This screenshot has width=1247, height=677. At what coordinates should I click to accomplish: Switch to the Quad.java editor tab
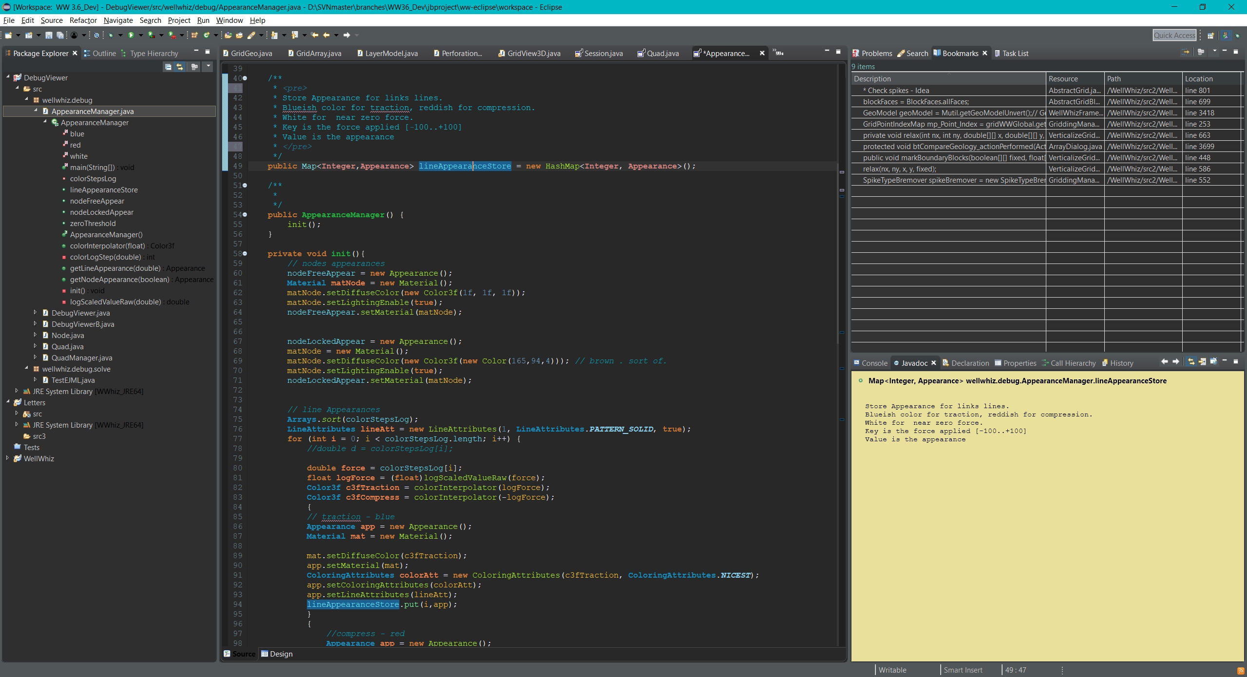coord(662,53)
